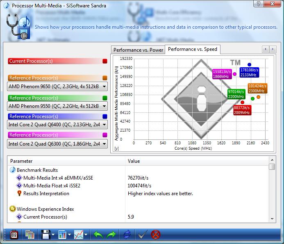Click the blue refresh arrows icon
The image size is (284, 244).
click(127, 235)
